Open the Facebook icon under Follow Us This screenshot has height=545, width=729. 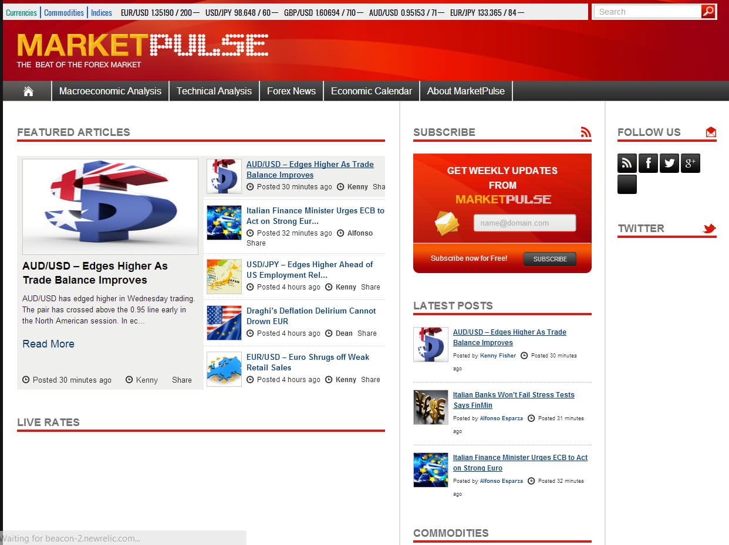[648, 163]
